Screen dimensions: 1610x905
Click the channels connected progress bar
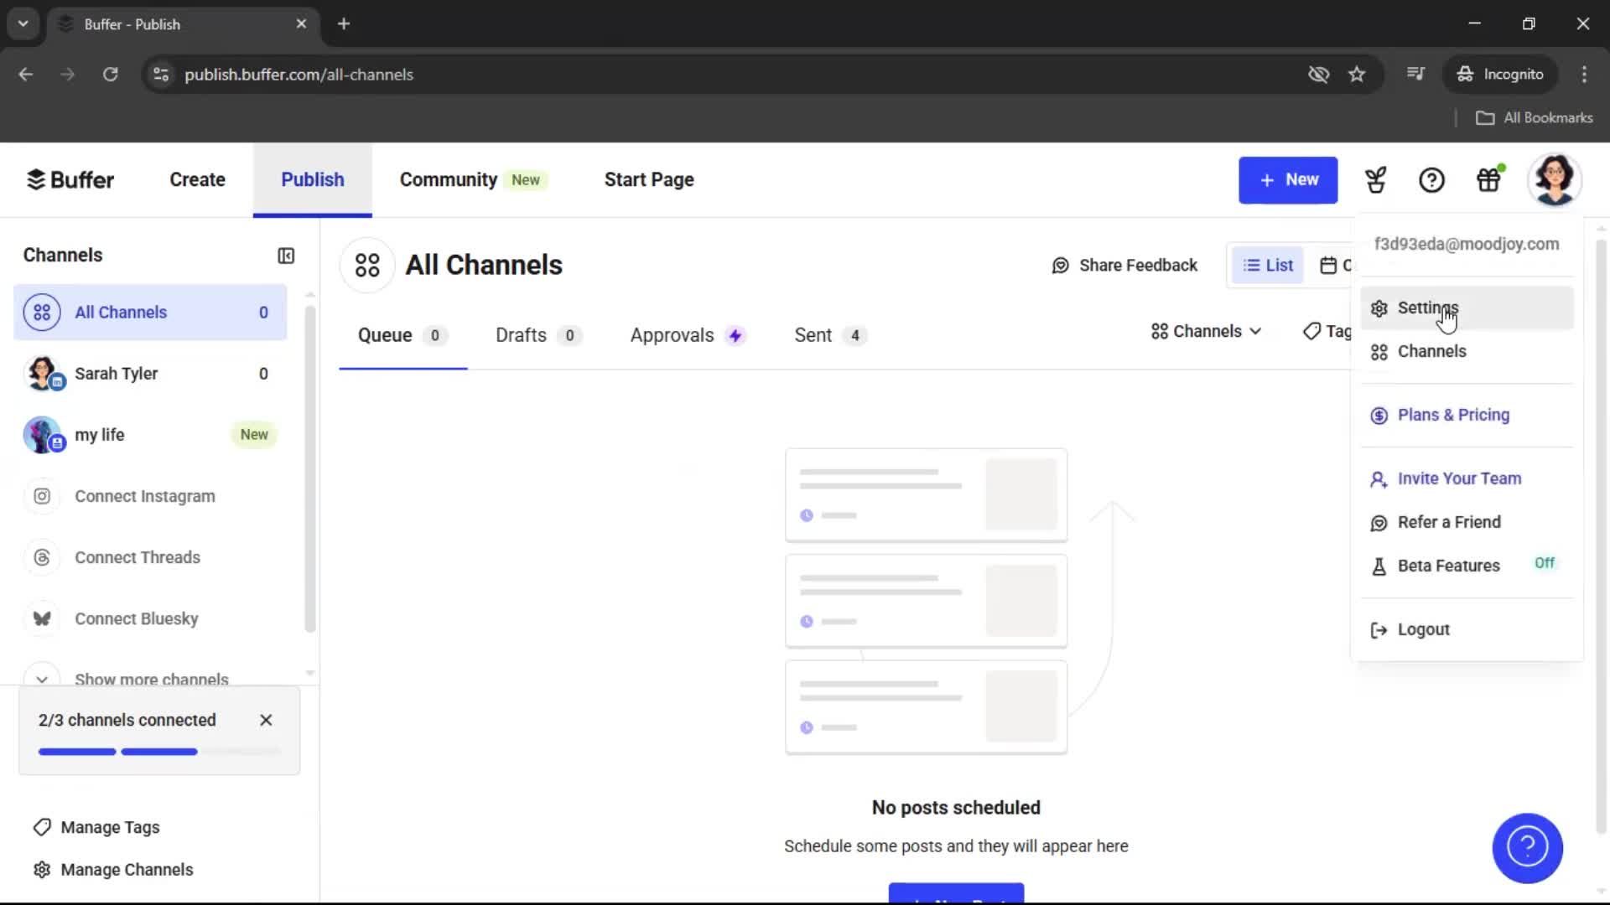pyautogui.click(x=158, y=752)
